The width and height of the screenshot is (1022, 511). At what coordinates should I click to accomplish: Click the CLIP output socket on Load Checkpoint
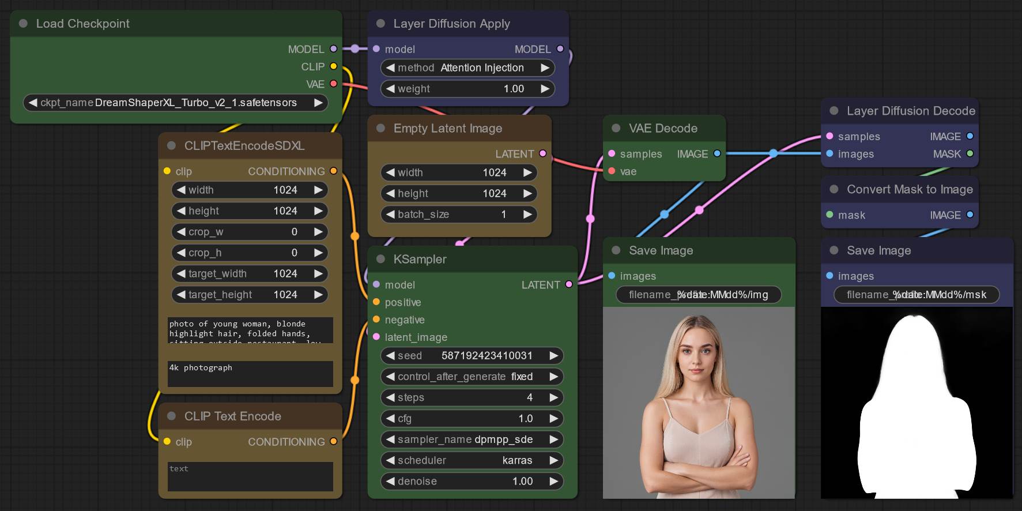point(333,66)
